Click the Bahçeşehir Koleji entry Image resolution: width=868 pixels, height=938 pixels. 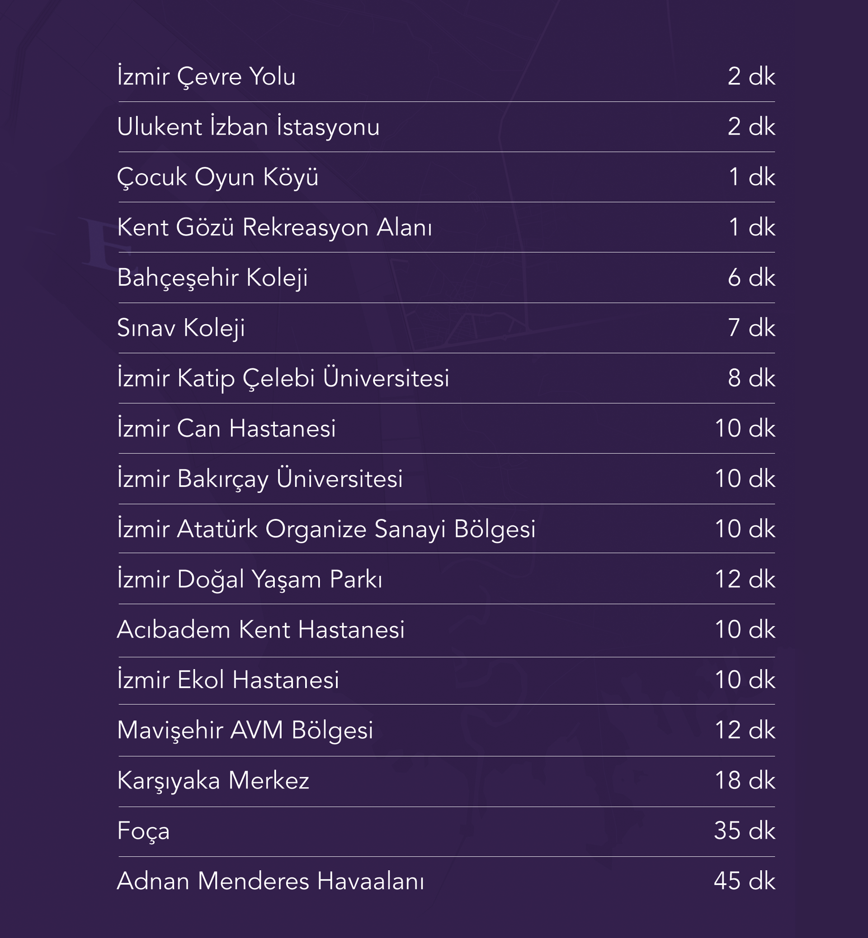[212, 278]
